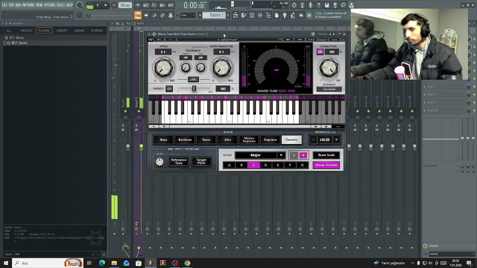
Task: Click the Setup A button
Action: (323, 39)
